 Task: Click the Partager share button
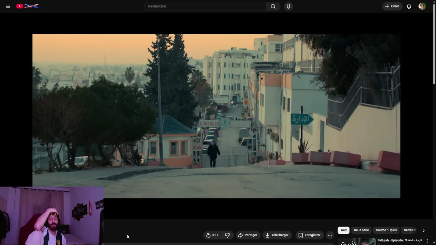tap(248, 235)
